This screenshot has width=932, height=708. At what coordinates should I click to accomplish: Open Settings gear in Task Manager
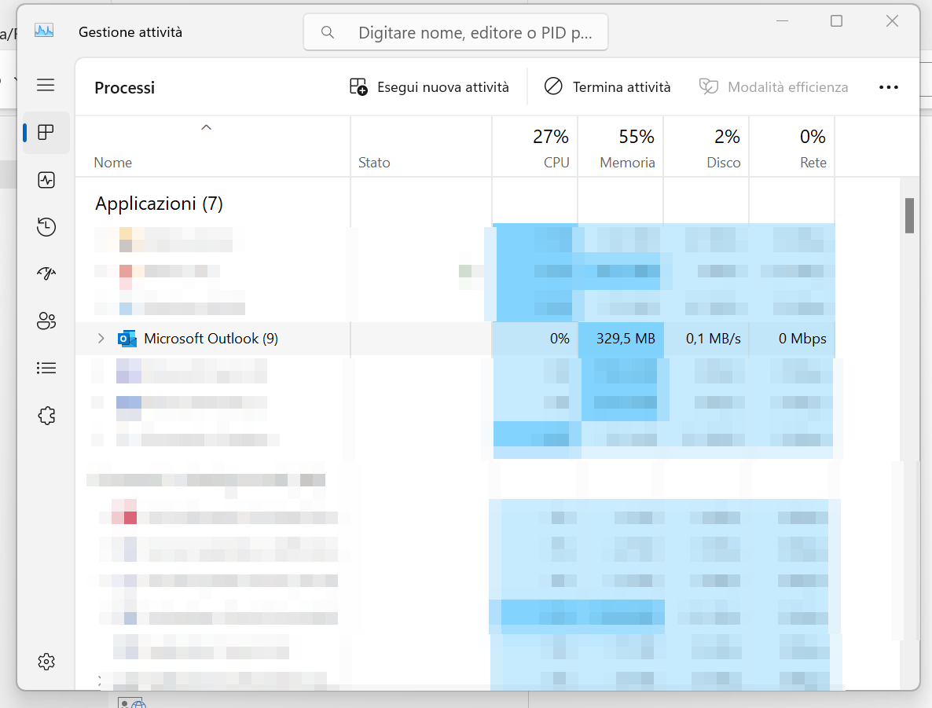[46, 661]
